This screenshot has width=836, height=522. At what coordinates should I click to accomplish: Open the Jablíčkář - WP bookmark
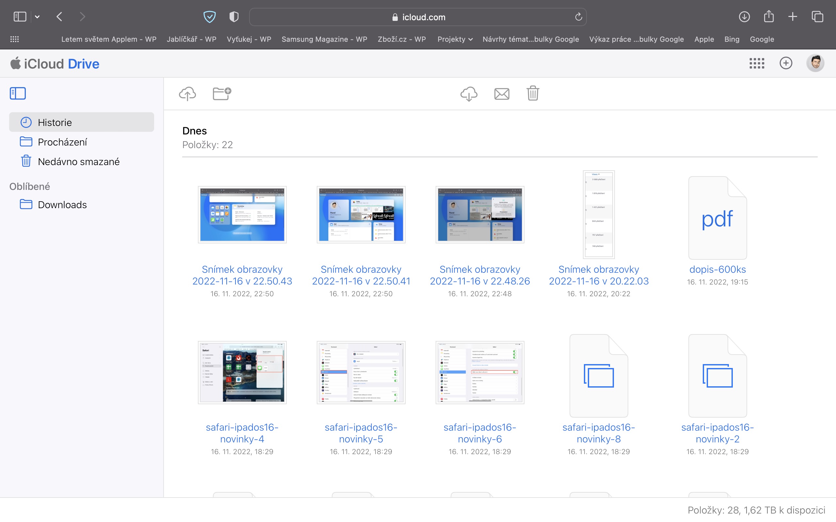[191, 39]
